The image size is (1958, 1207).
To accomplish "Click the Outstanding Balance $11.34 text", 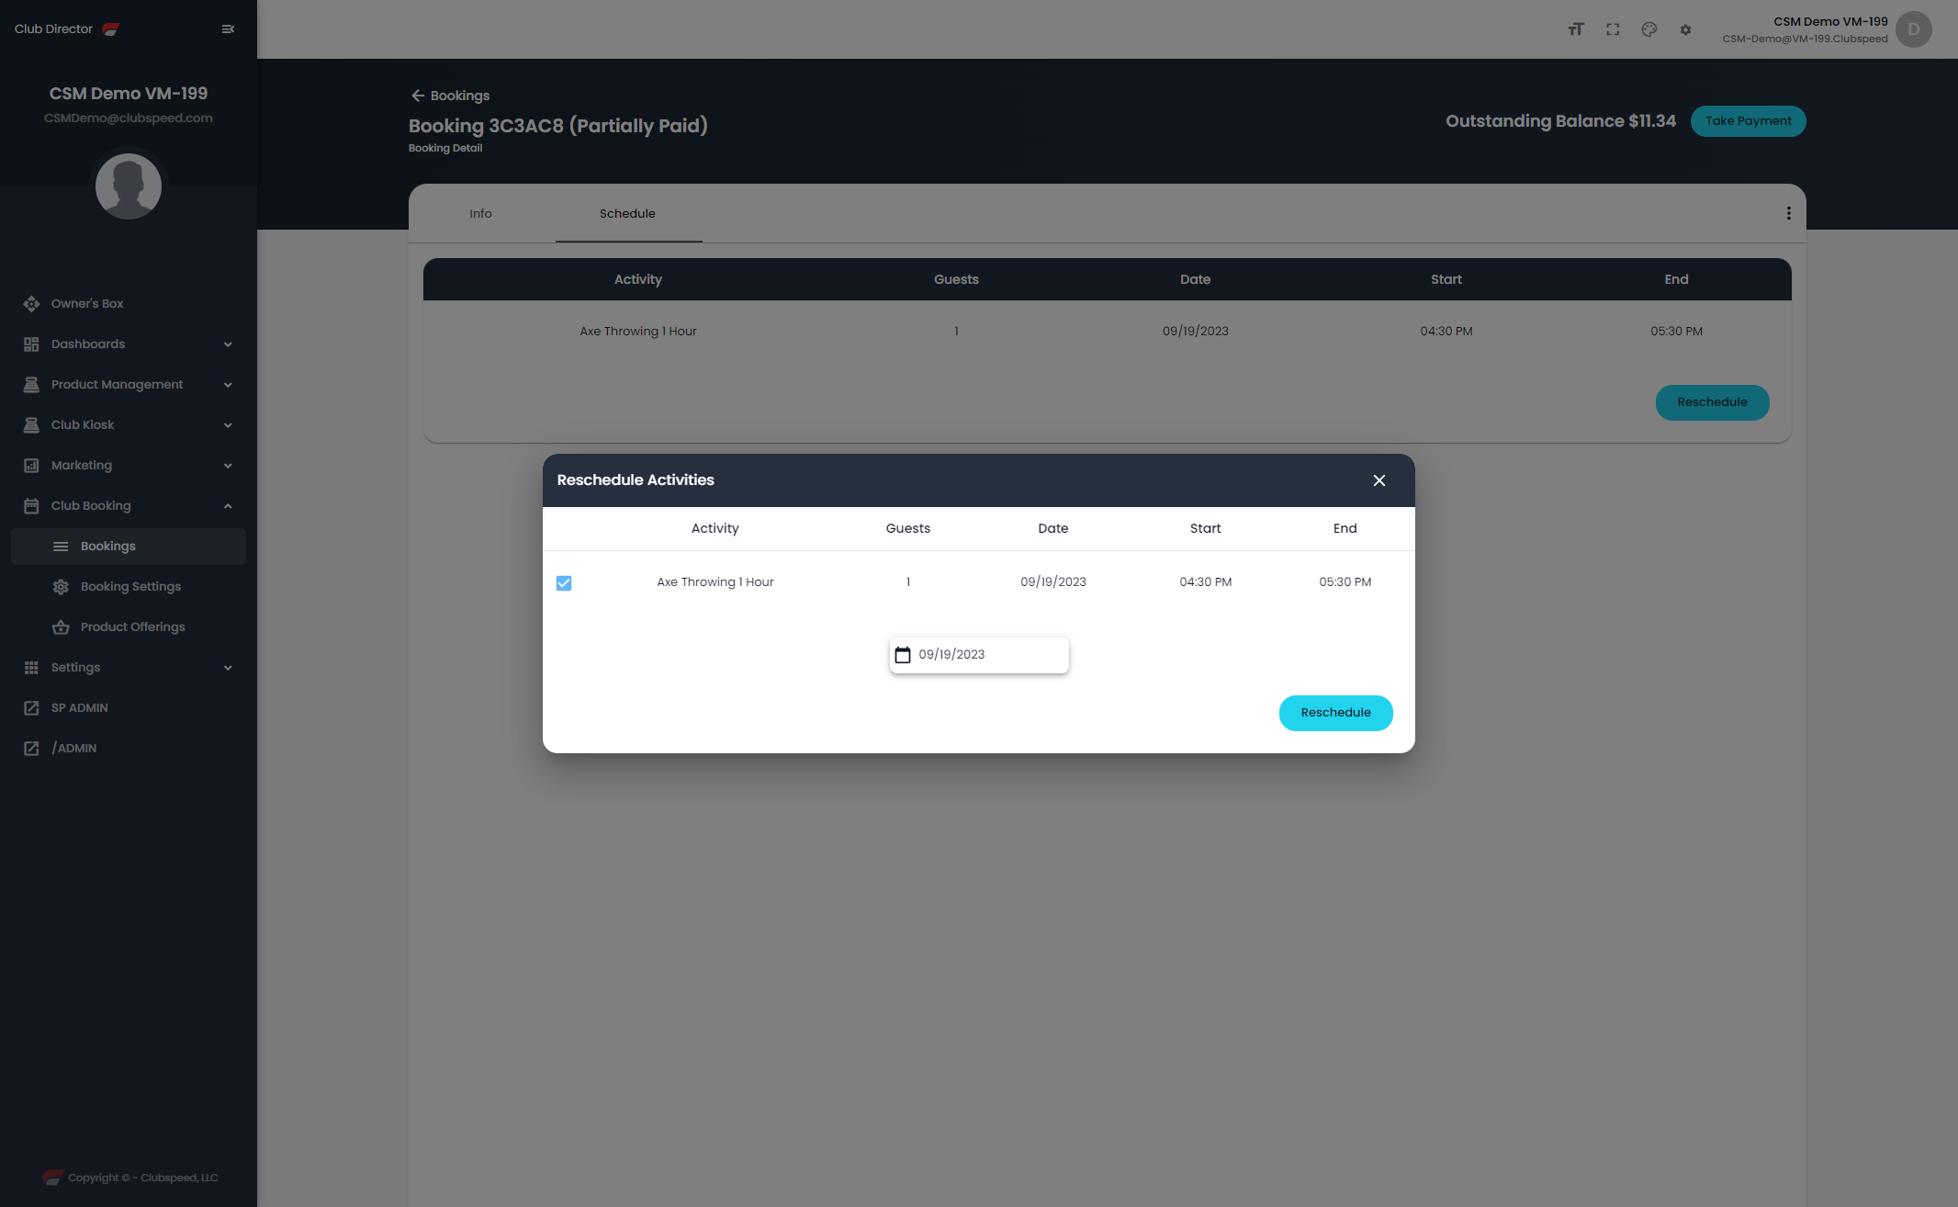I will point(1560,121).
